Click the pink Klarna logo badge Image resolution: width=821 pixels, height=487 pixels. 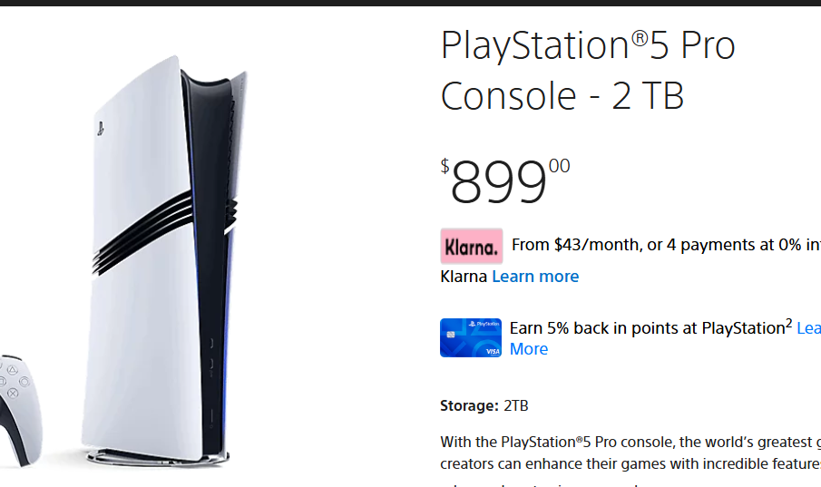coord(471,246)
